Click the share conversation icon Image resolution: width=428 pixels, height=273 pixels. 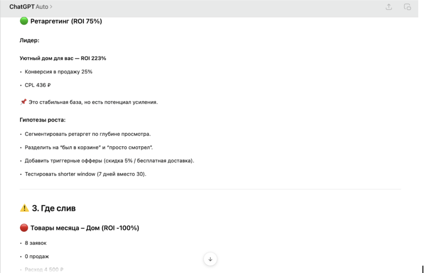tap(389, 7)
